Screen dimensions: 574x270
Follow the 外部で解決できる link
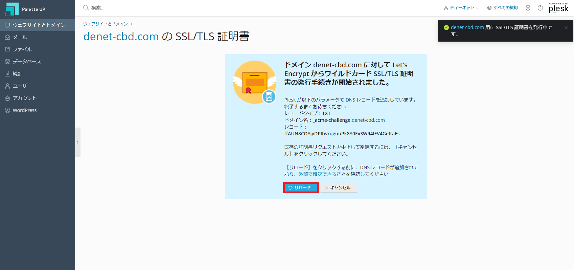pyautogui.click(x=317, y=174)
